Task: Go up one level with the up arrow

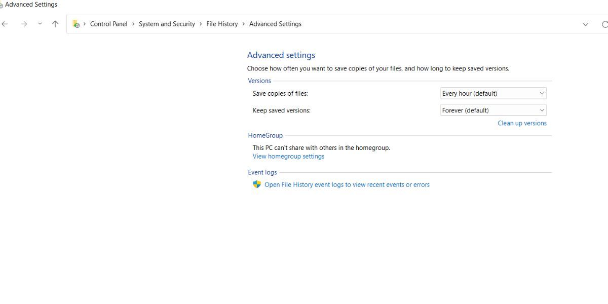Action: [55, 24]
